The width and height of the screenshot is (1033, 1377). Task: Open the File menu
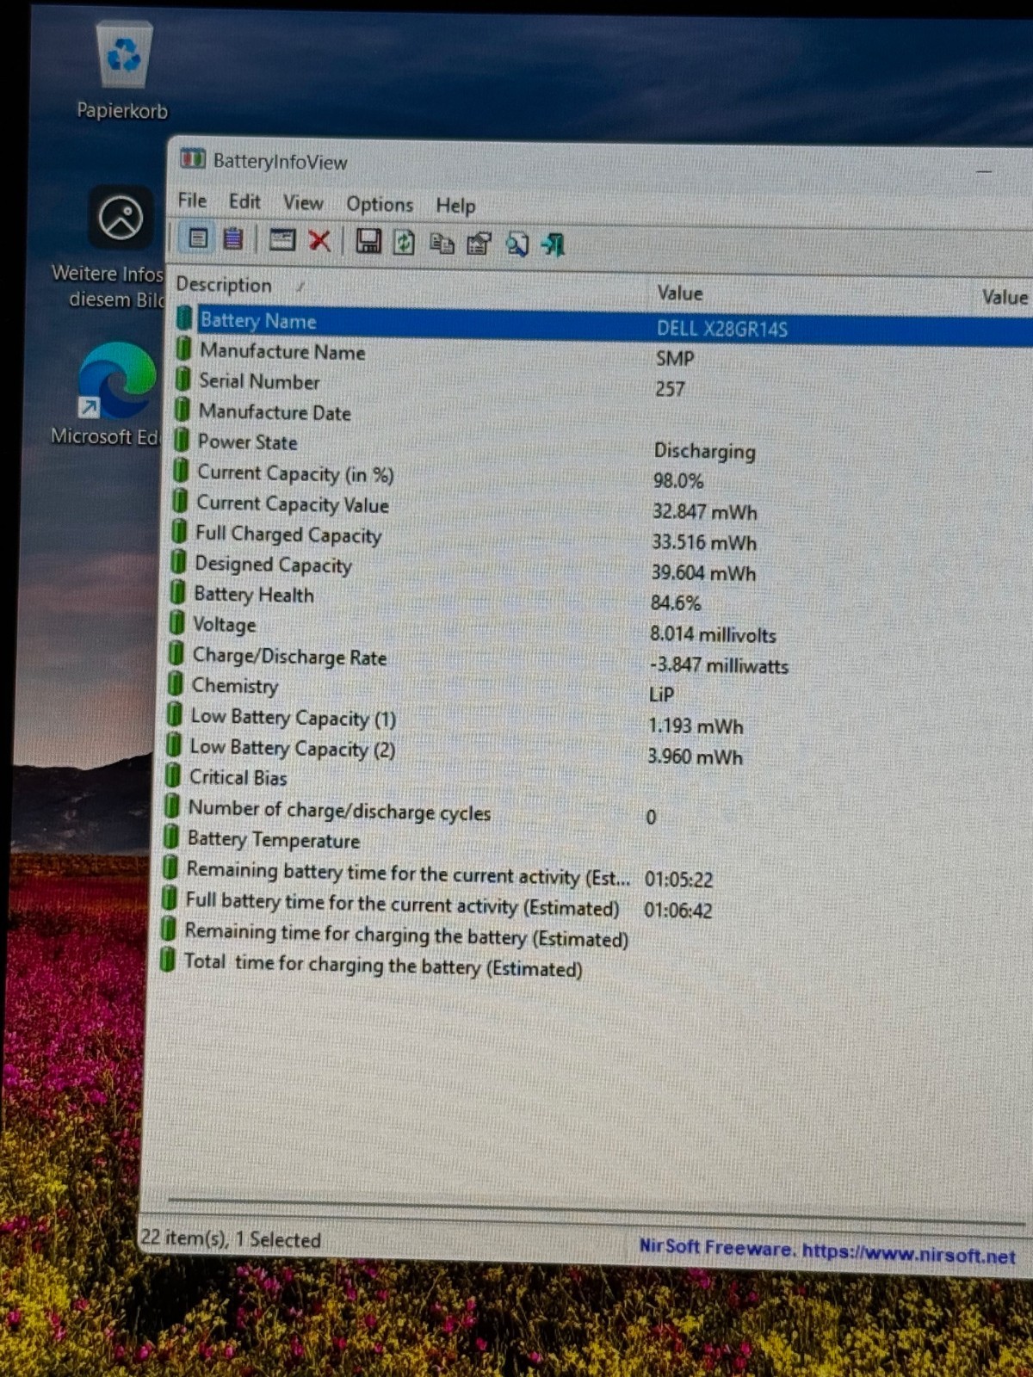192,201
